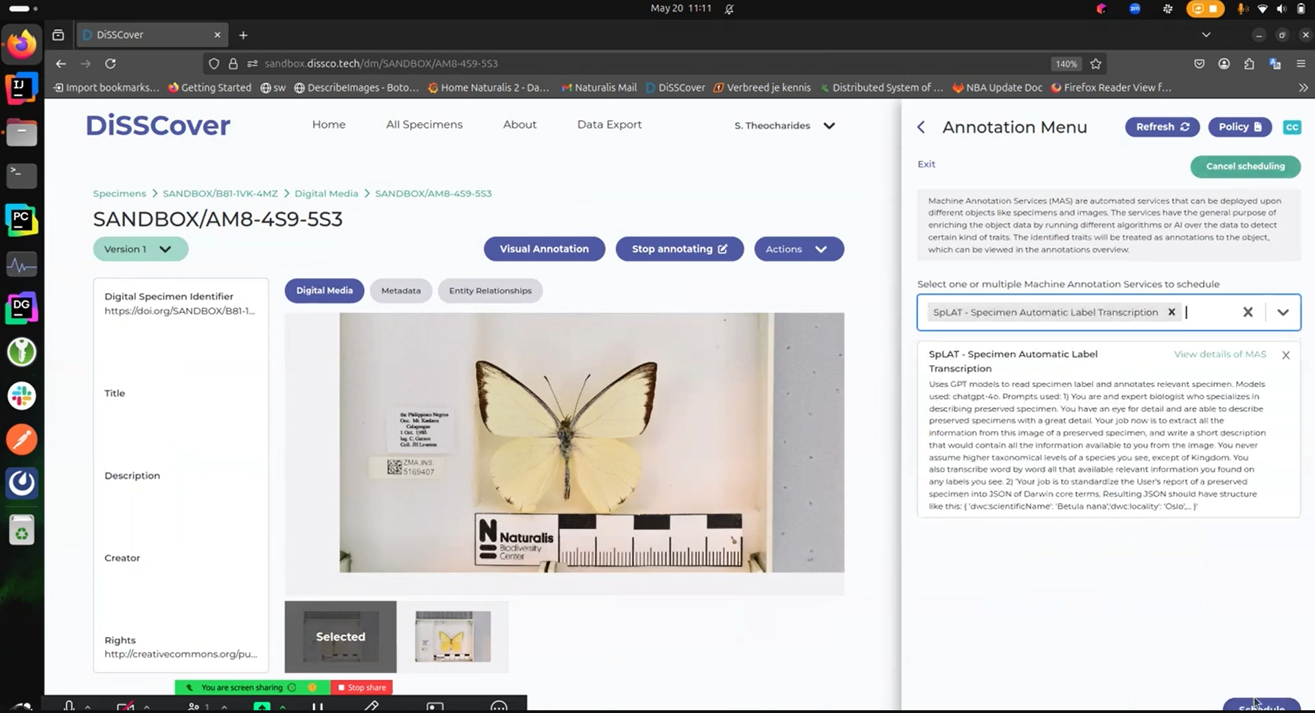Open the Naturalis Mail bookmark
The width and height of the screenshot is (1315, 713).
click(599, 87)
